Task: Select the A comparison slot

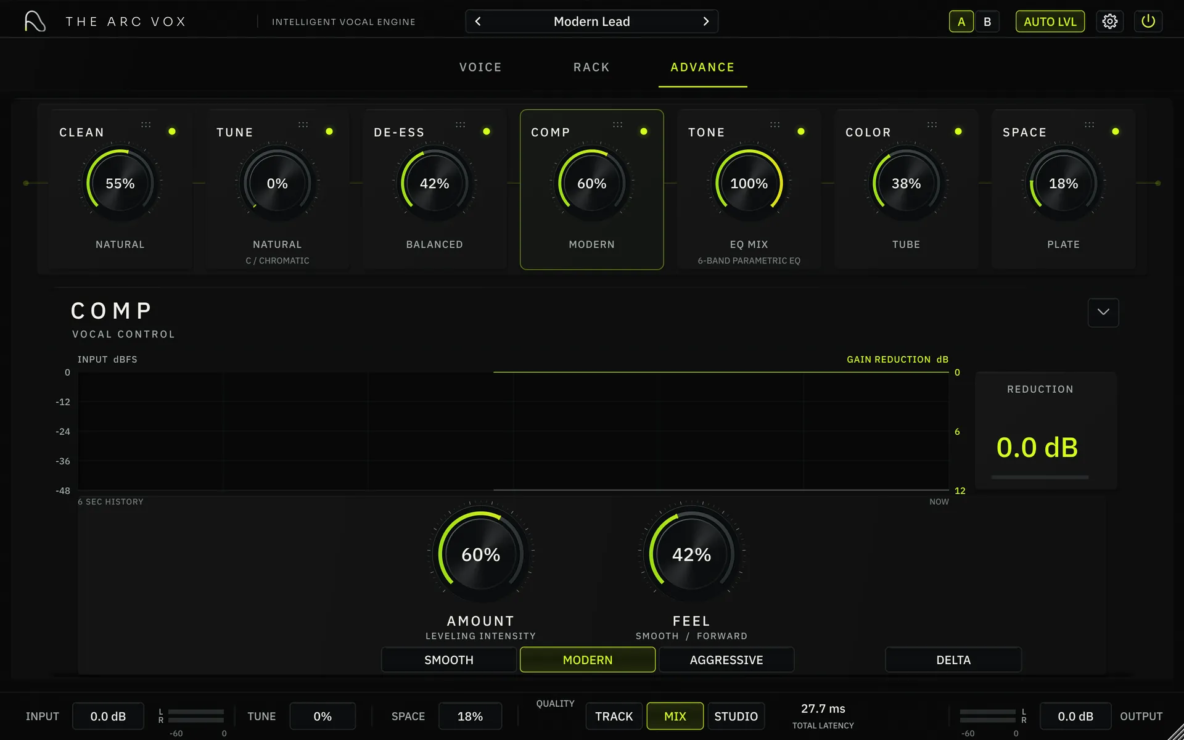Action: [x=961, y=22]
